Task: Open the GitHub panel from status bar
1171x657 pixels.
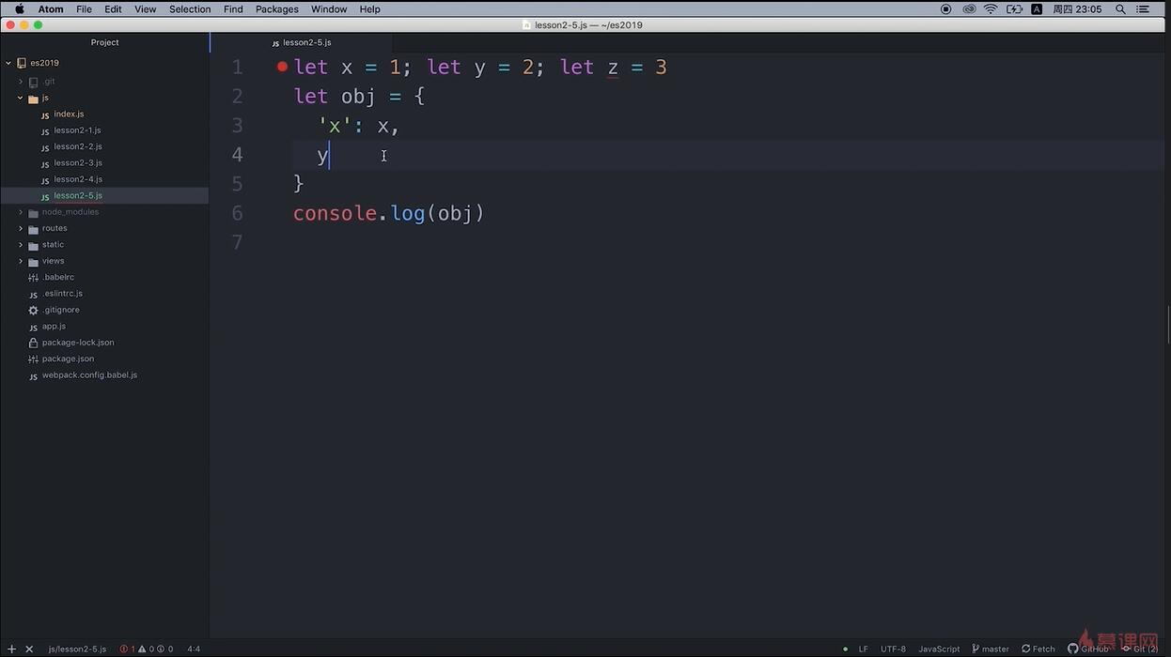Action: (1088, 649)
